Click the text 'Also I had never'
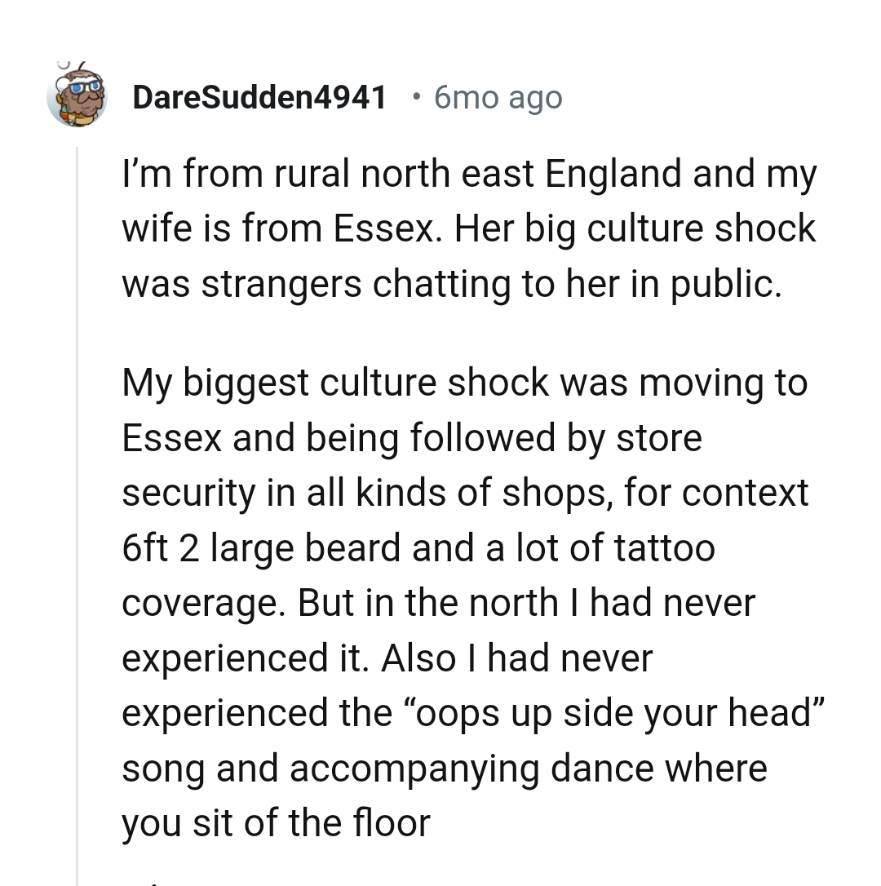 516,658
